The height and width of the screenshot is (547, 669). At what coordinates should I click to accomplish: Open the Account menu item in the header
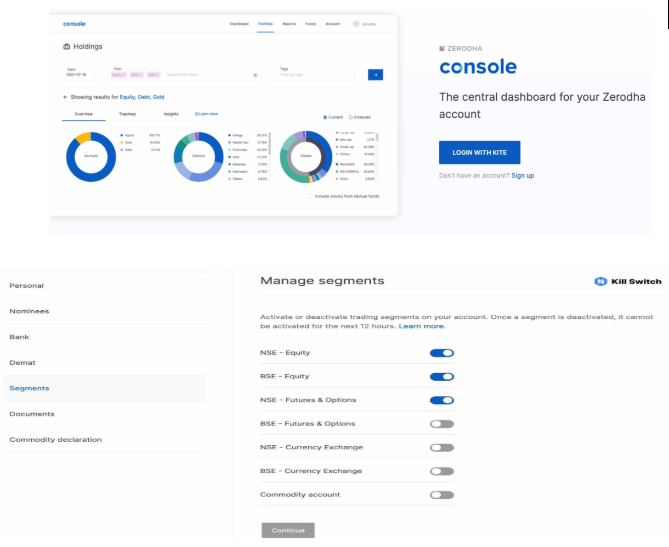point(332,24)
